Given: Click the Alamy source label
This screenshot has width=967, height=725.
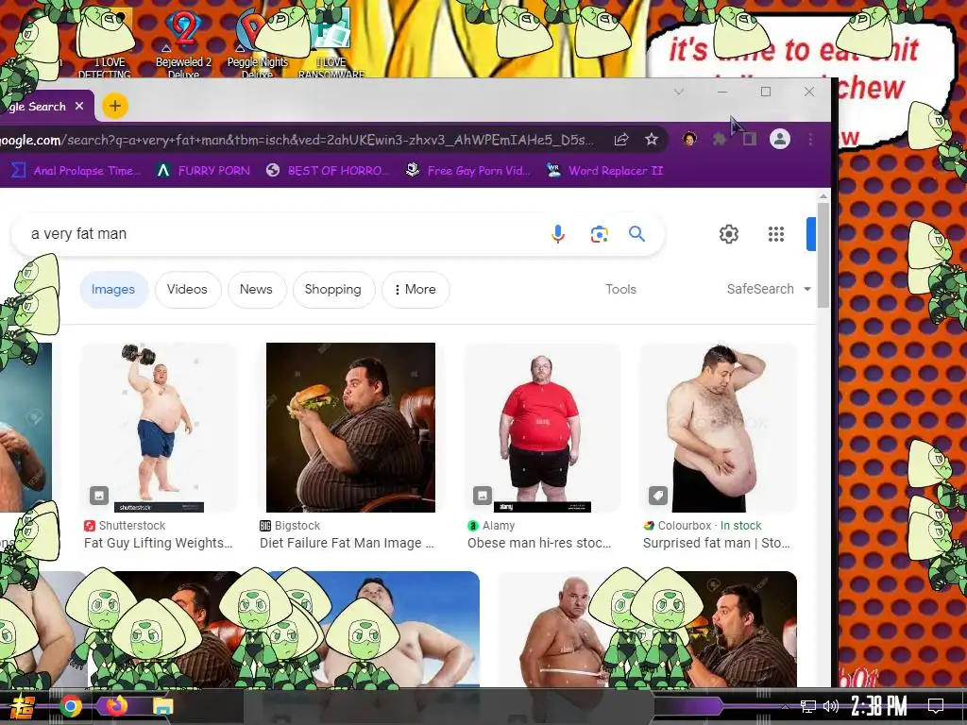Looking at the screenshot, I should [491, 525].
